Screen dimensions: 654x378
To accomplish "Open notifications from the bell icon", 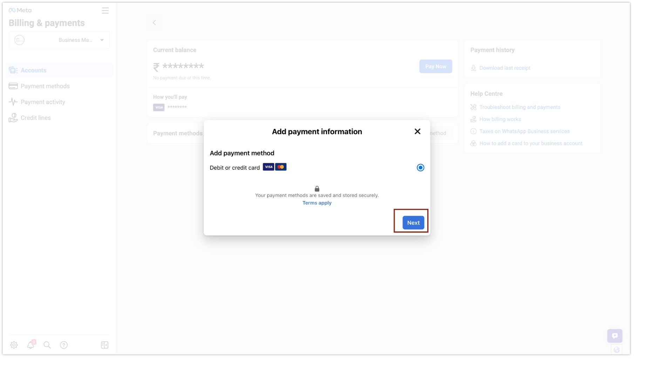I will [30, 345].
